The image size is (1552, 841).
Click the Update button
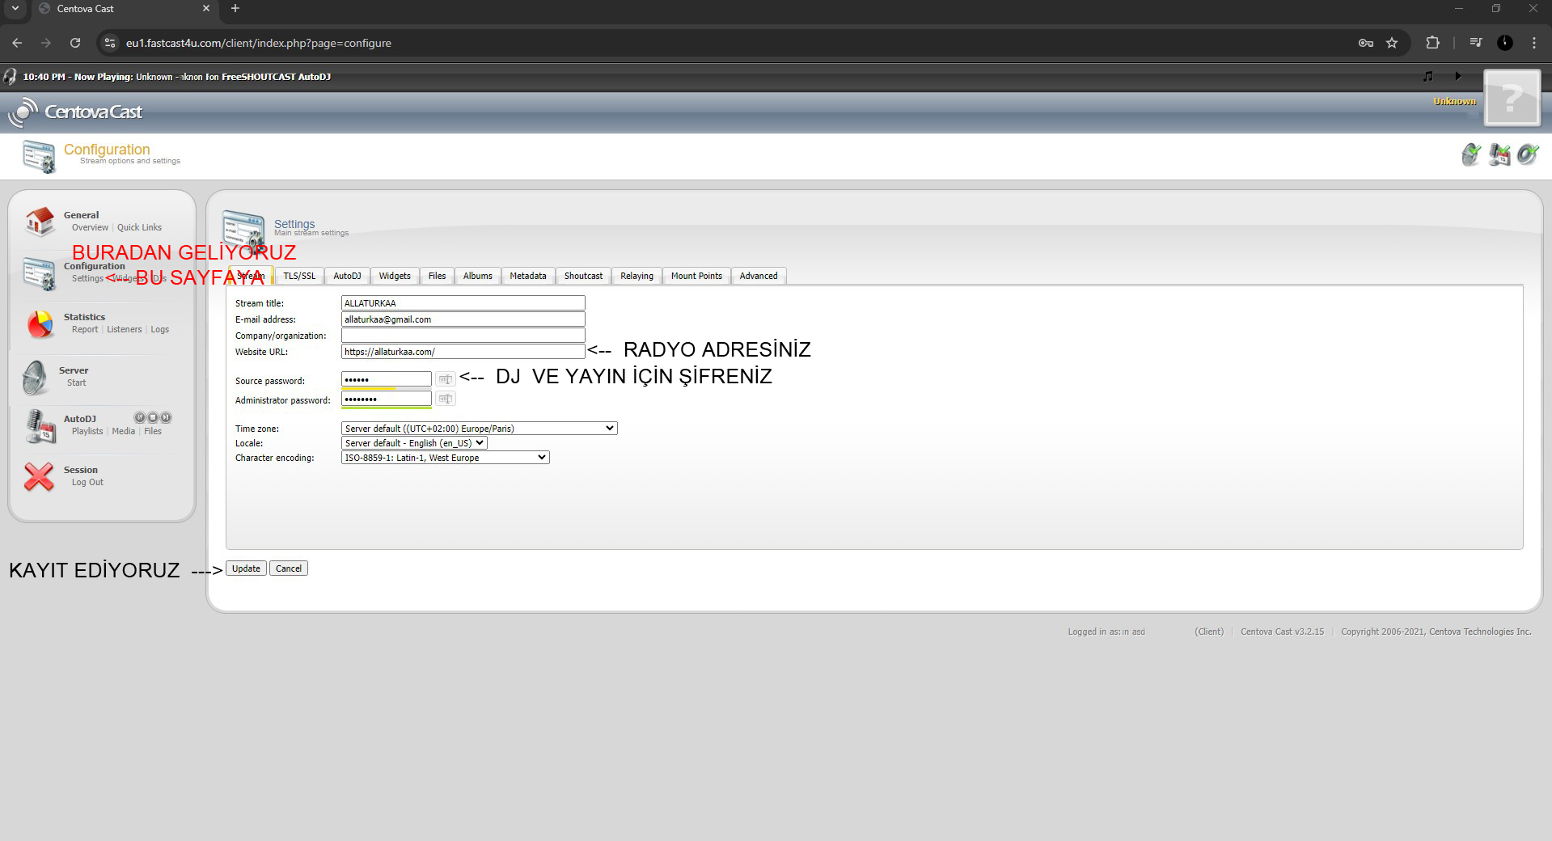tap(246, 568)
